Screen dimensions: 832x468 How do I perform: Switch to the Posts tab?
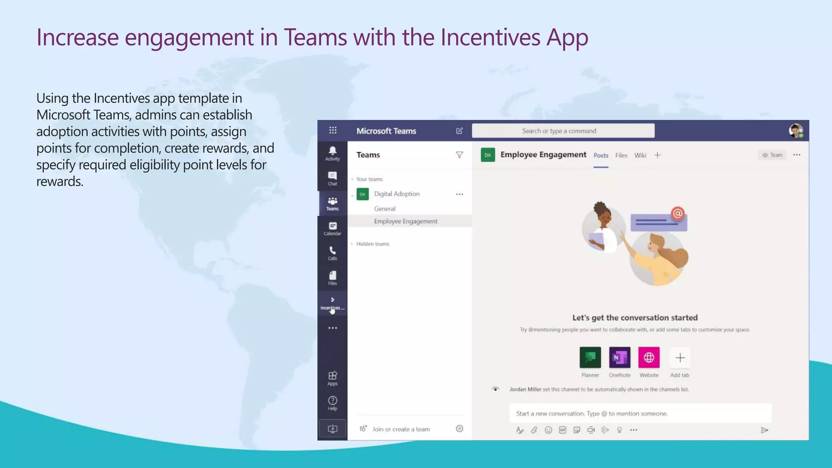click(601, 155)
